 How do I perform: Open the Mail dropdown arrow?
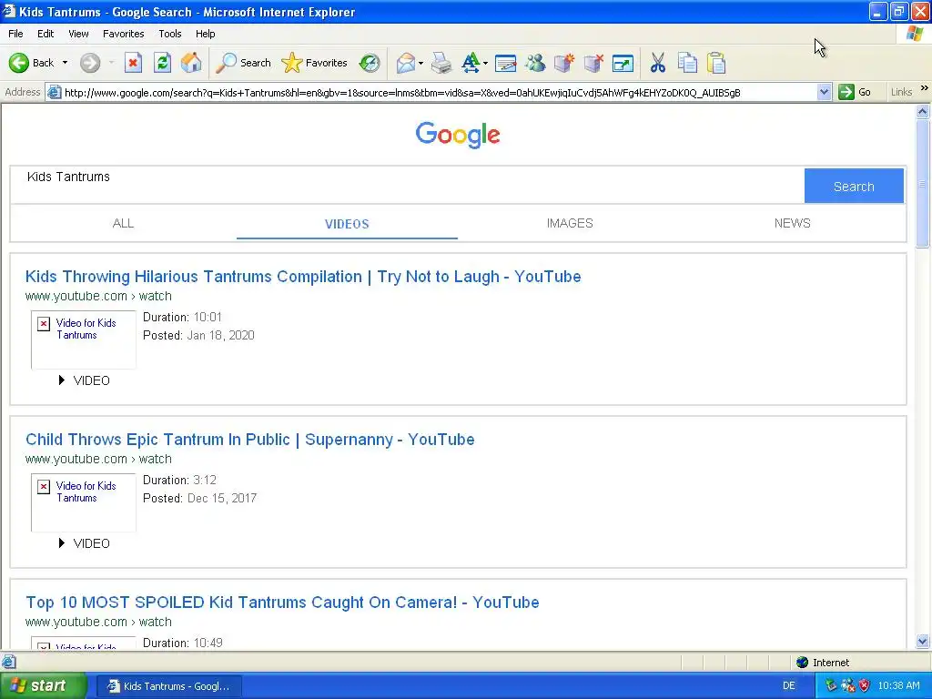420,63
